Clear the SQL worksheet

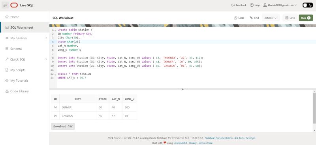click(239, 18)
